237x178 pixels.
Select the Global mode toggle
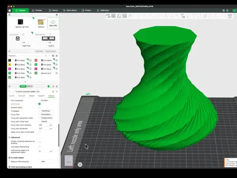point(23,86)
